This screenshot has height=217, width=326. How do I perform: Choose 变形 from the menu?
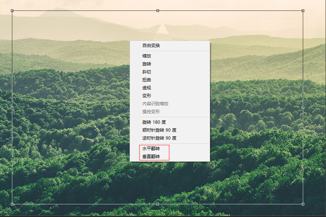click(x=170, y=96)
